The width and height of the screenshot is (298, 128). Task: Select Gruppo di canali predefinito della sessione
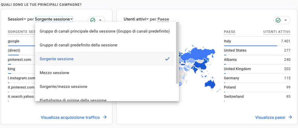[x=105, y=45]
